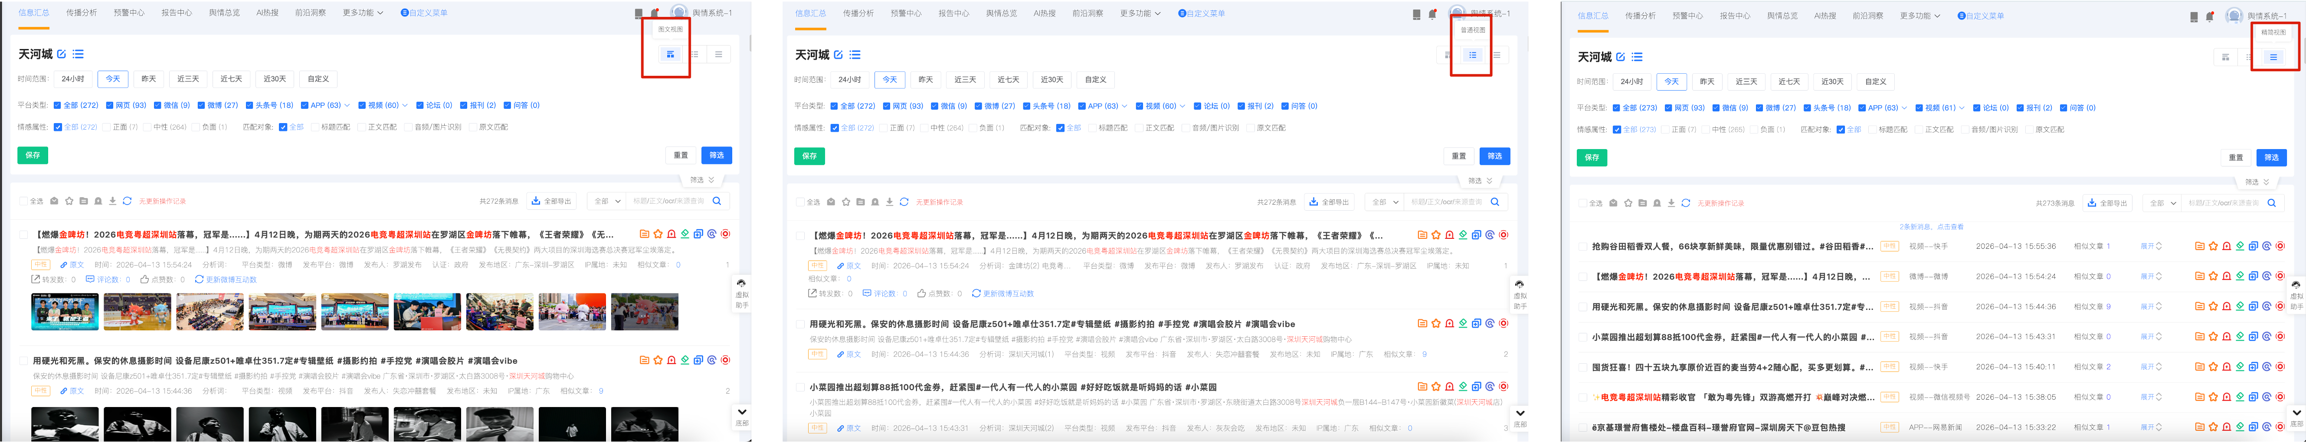Tick the 全选 checkbox in right panel
Image resolution: width=2306 pixels, height=443 pixels.
click(1583, 203)
